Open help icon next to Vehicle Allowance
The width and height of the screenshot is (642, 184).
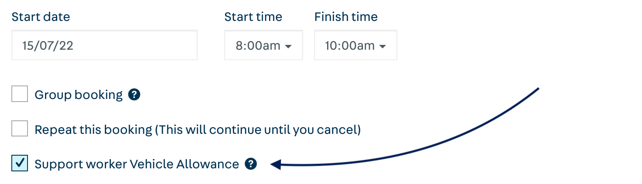click(x=251, y=164)
